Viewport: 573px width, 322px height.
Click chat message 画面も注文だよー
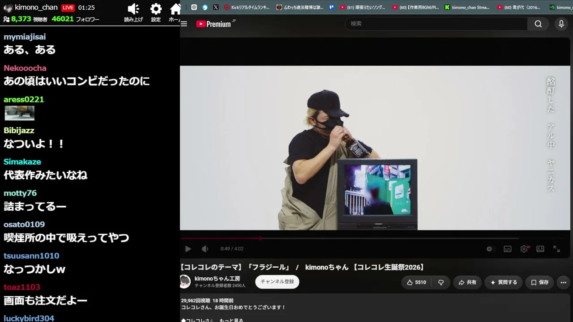point(45,300)
